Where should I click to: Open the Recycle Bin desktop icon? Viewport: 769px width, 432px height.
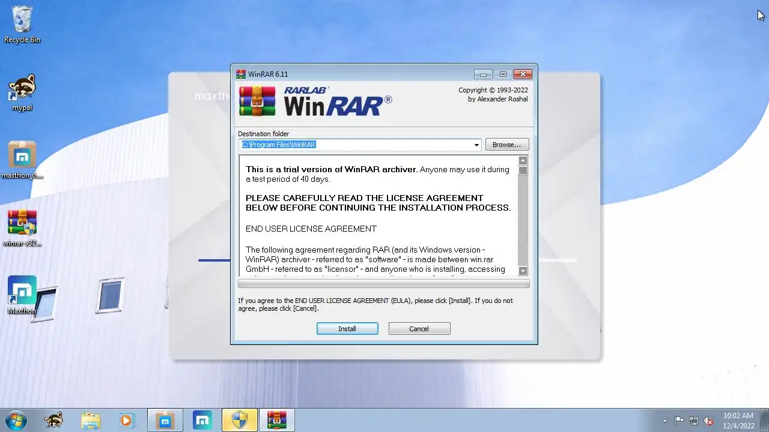(22, 24)
